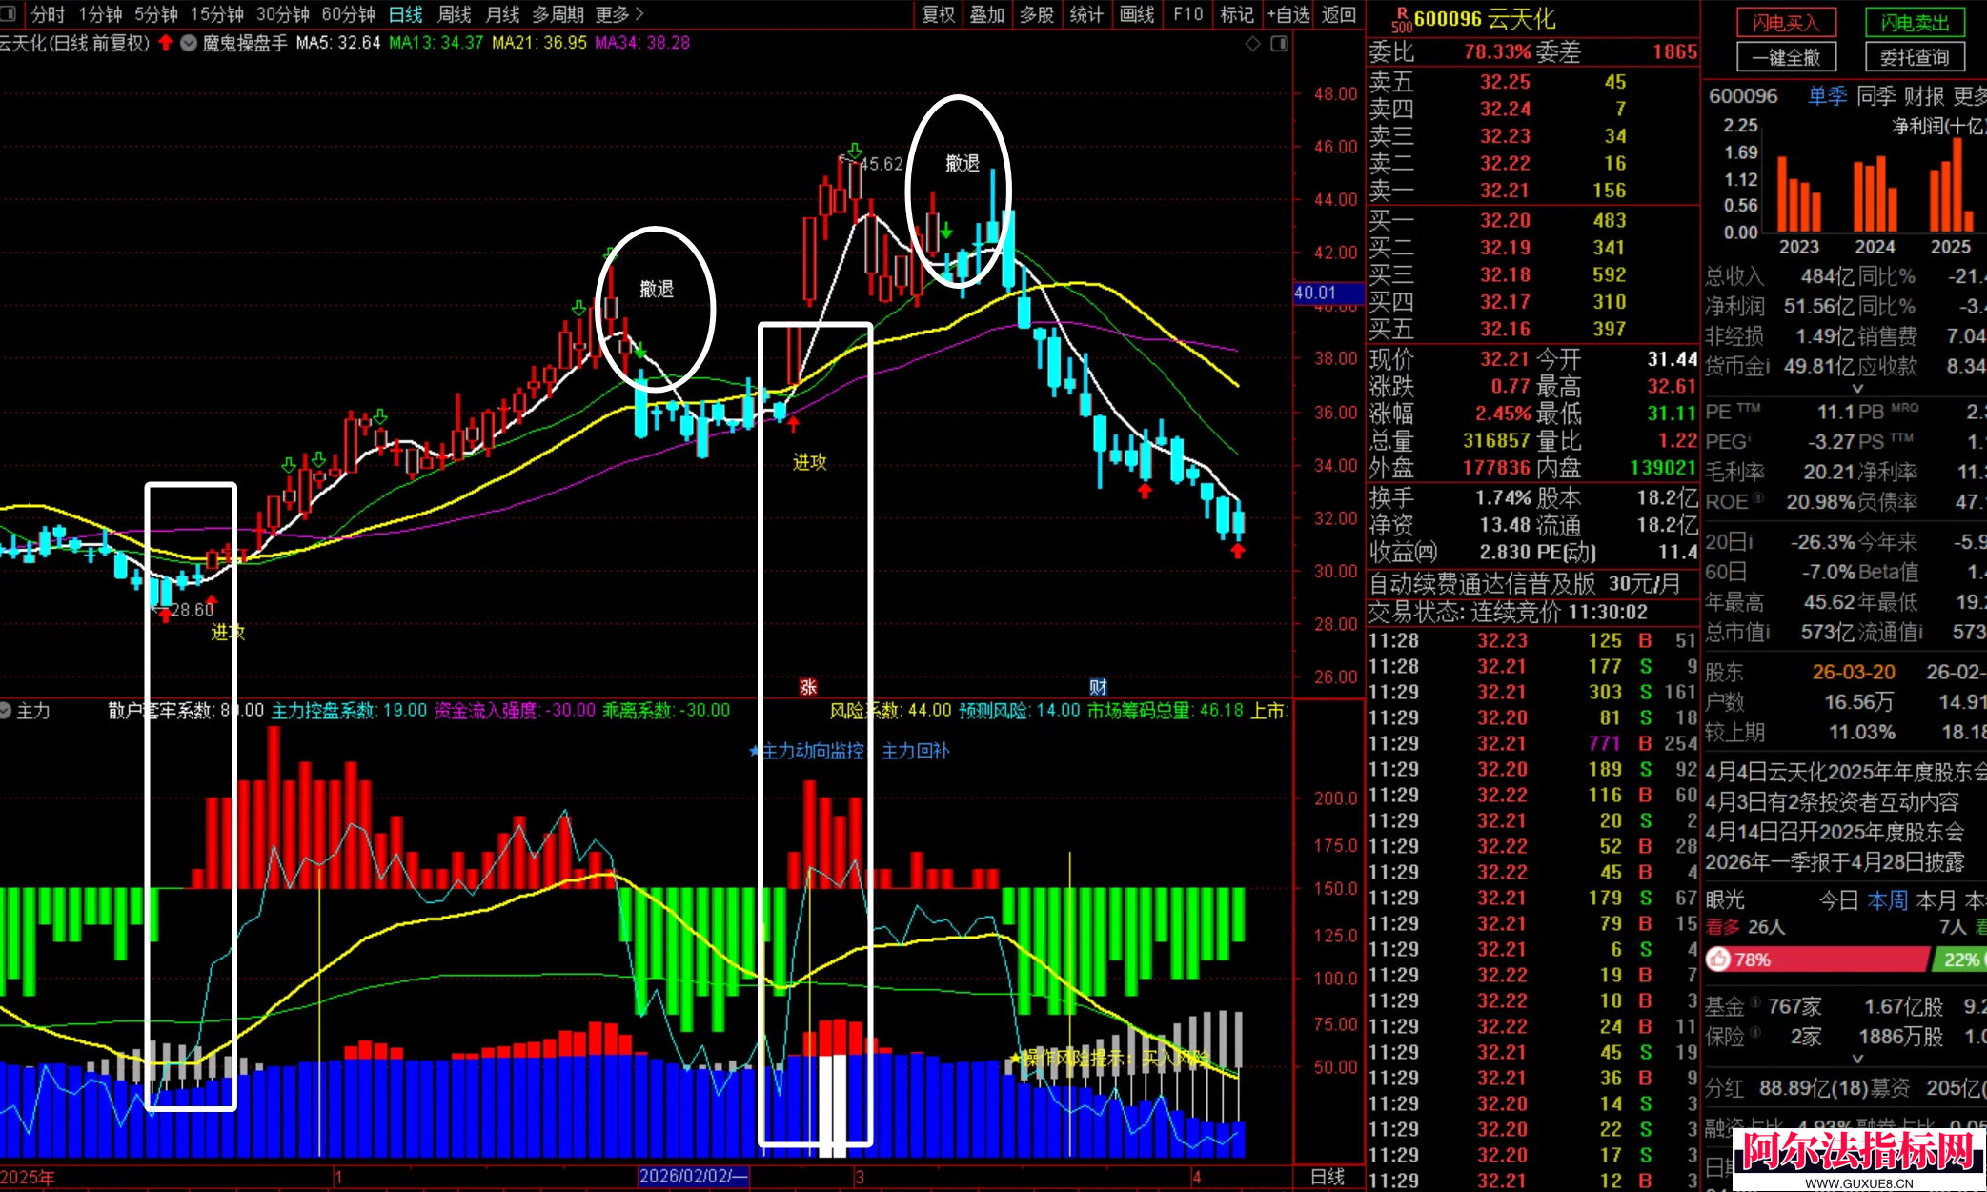
Task: Click the 标记 mark button
Action: 1237,14
